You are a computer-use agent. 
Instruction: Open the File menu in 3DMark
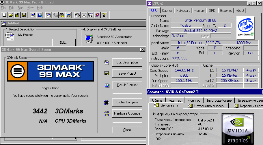coord(3,8)
